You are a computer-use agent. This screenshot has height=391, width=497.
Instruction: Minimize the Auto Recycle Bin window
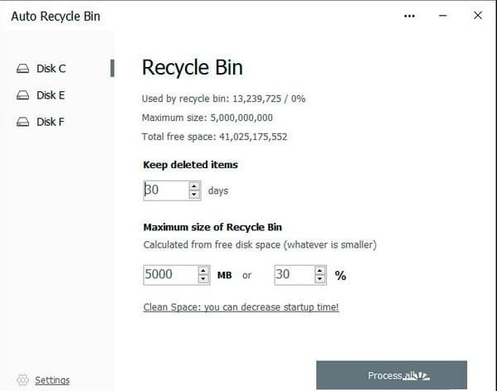[443, 16]
